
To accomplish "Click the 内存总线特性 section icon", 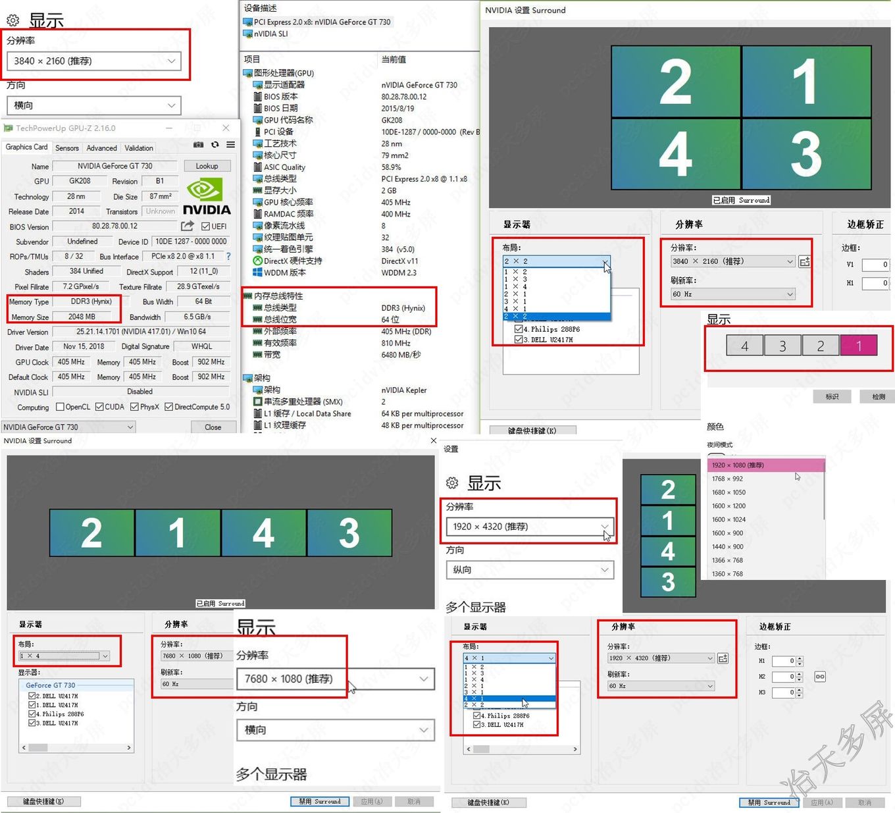I will point(248,296).
